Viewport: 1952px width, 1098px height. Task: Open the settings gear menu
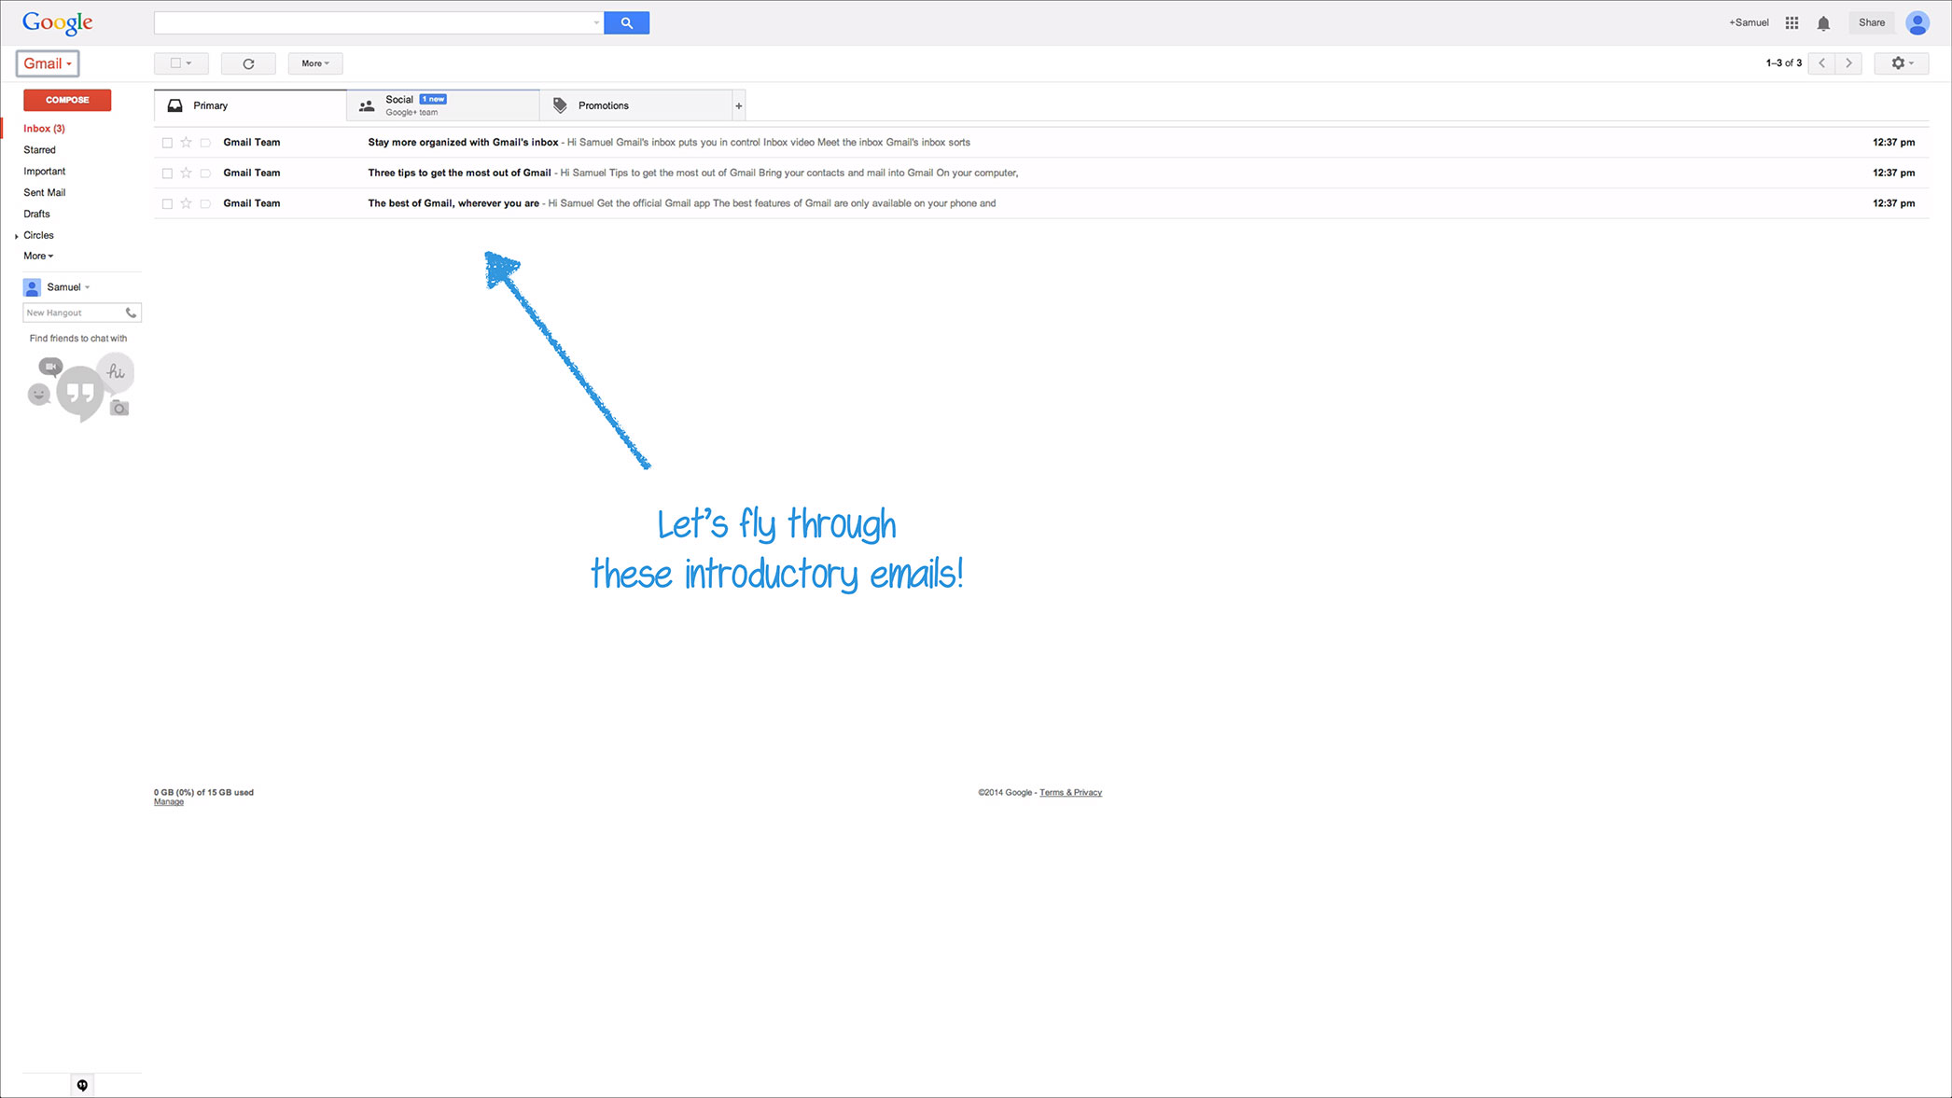tap(1901, 63)
